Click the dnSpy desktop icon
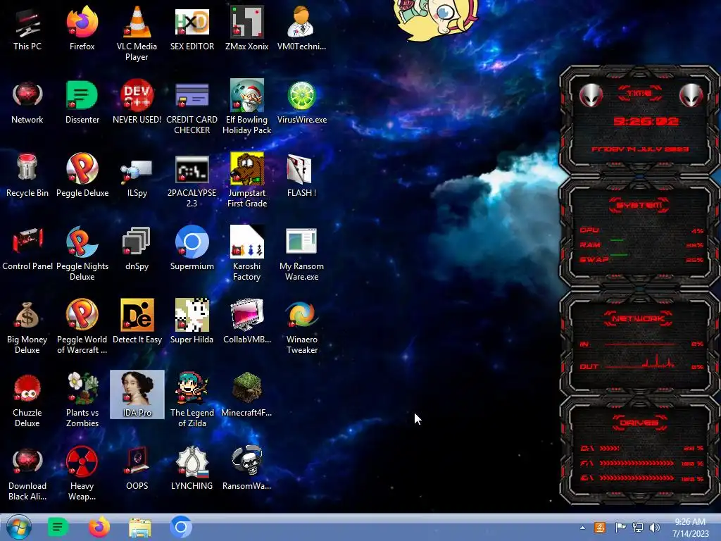This screenshot has height=541, width=721. tap(137, 249)
